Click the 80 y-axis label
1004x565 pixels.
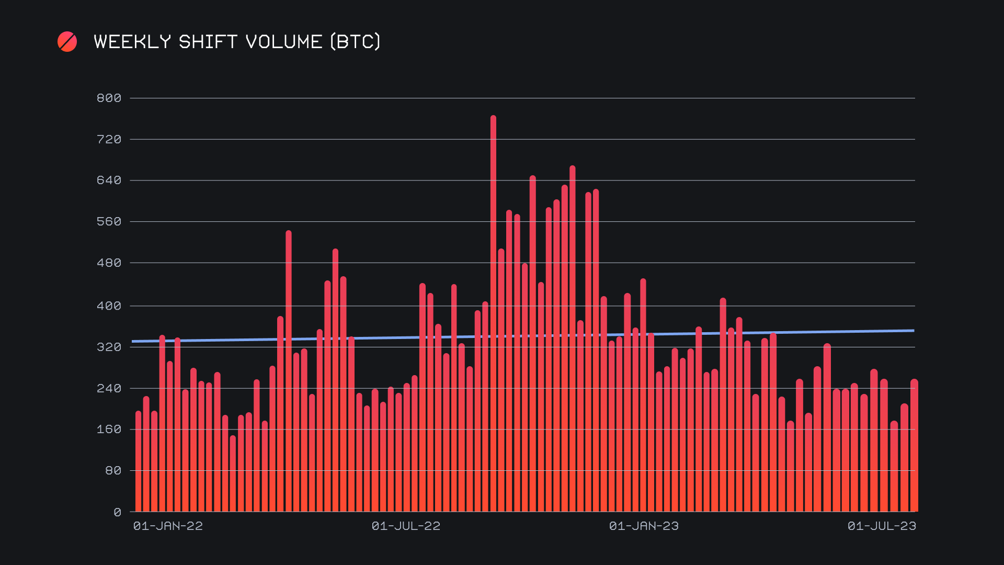113,471
